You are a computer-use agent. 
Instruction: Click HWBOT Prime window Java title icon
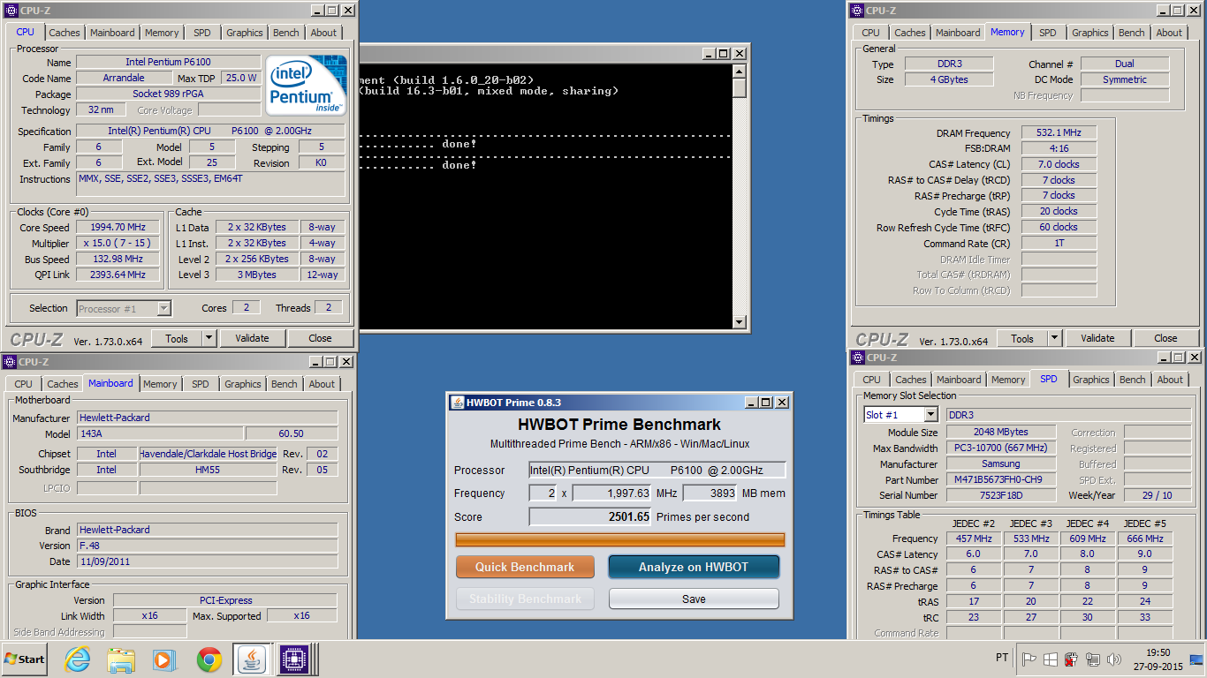pos(458,402)
